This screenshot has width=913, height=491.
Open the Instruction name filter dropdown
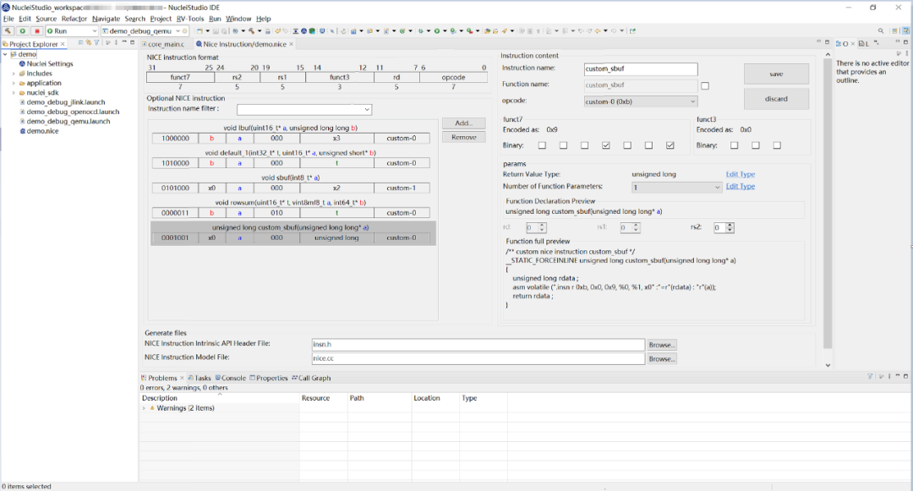[x=304, y=109]
